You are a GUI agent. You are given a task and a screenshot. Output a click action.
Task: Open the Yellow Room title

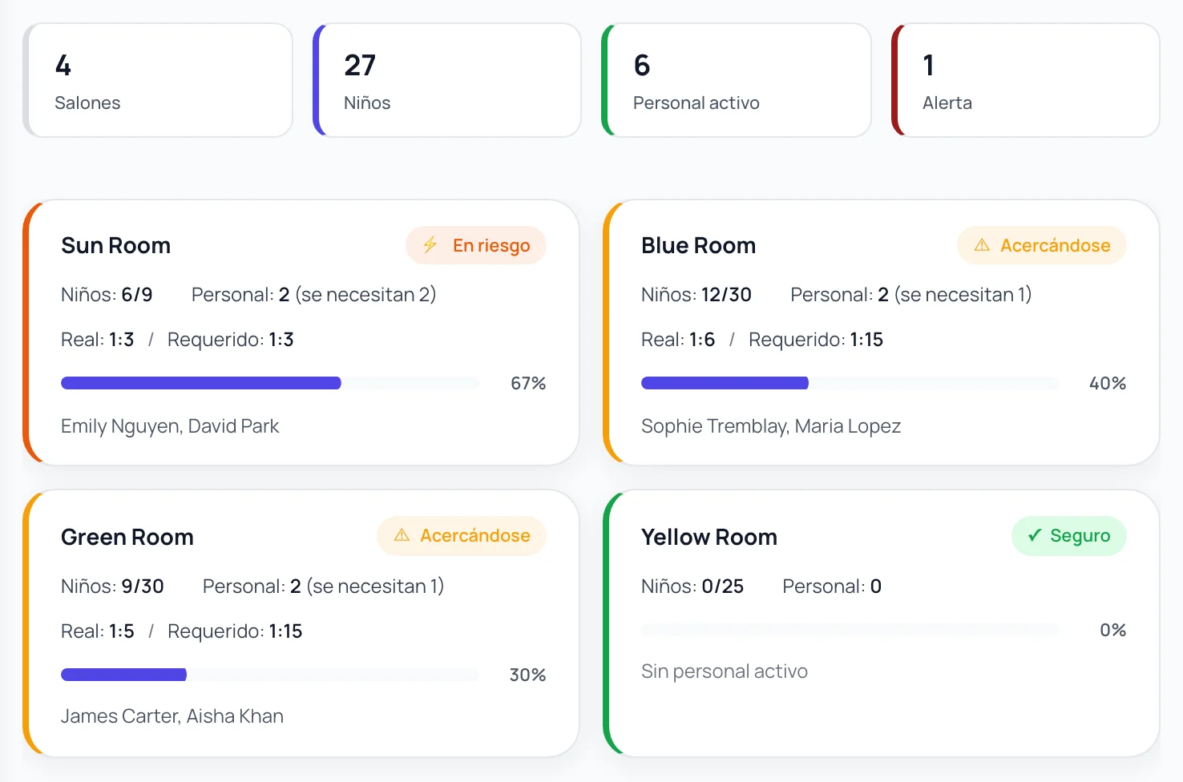pos(709,537)
